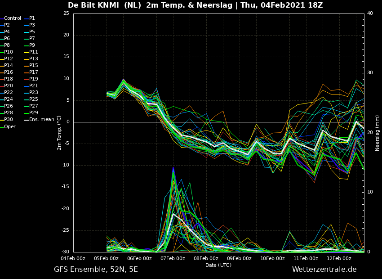382x279 pixels.
Task: Select the 'P29' legend entry
Action: point(31,112)
